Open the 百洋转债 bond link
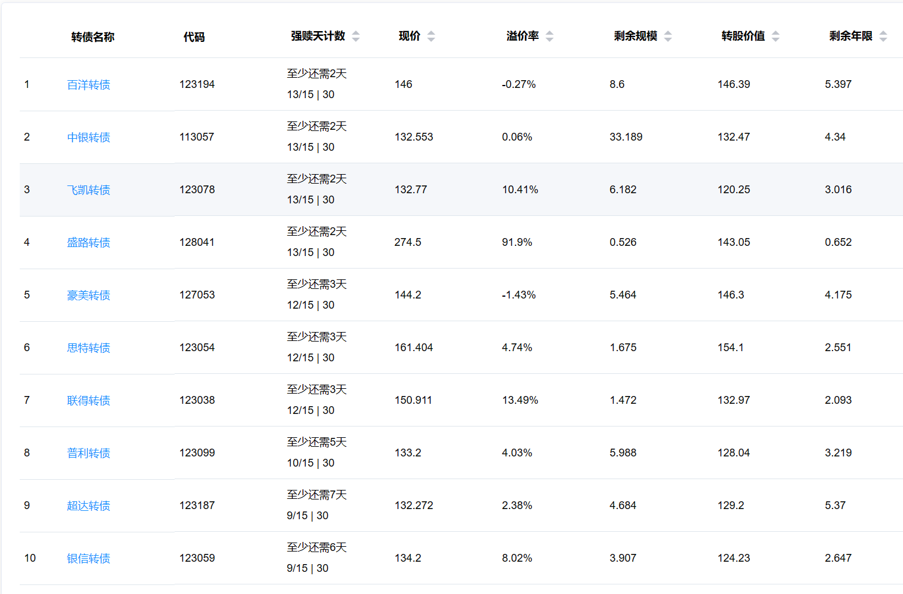Image resolution: width=903 pixels, height=594 pixels. pos(89,85)
